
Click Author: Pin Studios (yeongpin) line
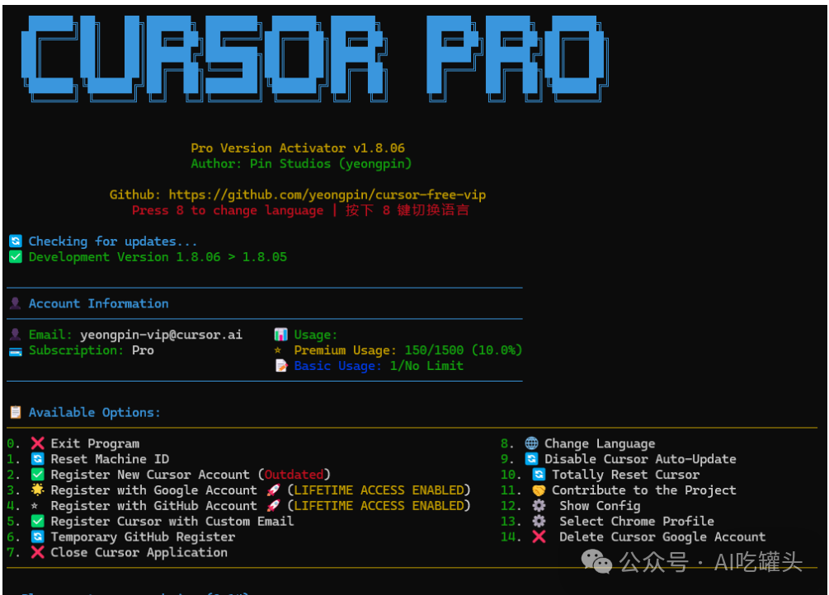tap(301, 164)
